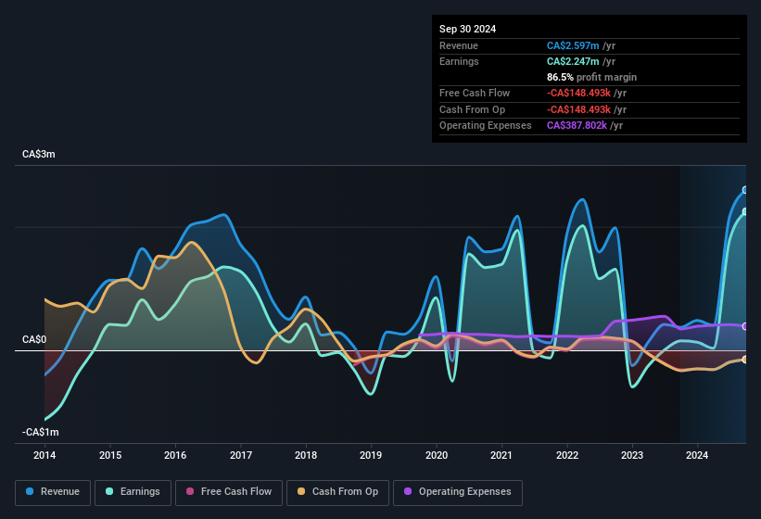Click the Operating Expenses end-point marker

click(x=745, y=326)
